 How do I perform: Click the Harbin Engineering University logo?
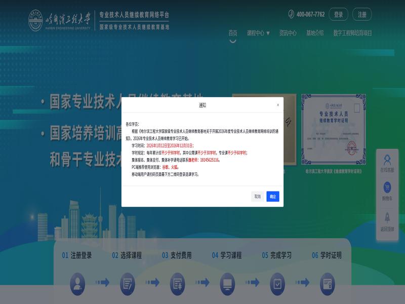pos(60,20)
